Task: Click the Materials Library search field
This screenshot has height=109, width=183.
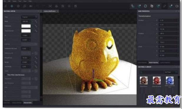Action: click(151, 72)
